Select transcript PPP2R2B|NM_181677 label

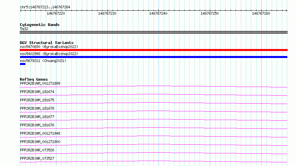click(37, 117)
